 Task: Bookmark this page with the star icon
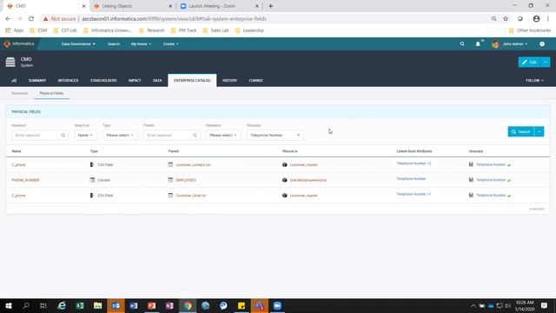coord(506,19)
